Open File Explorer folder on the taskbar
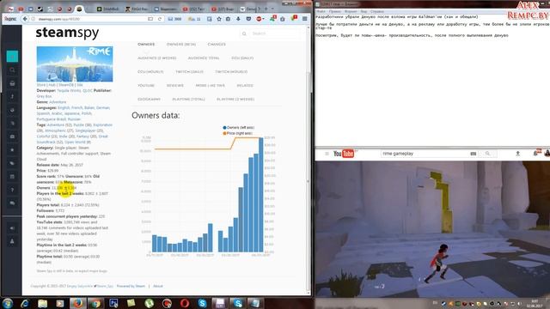 tap(42, 303)
